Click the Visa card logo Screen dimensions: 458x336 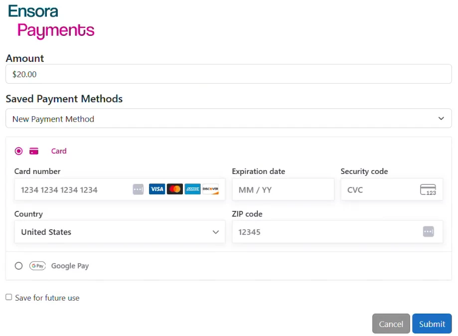(x=157, y=189)
